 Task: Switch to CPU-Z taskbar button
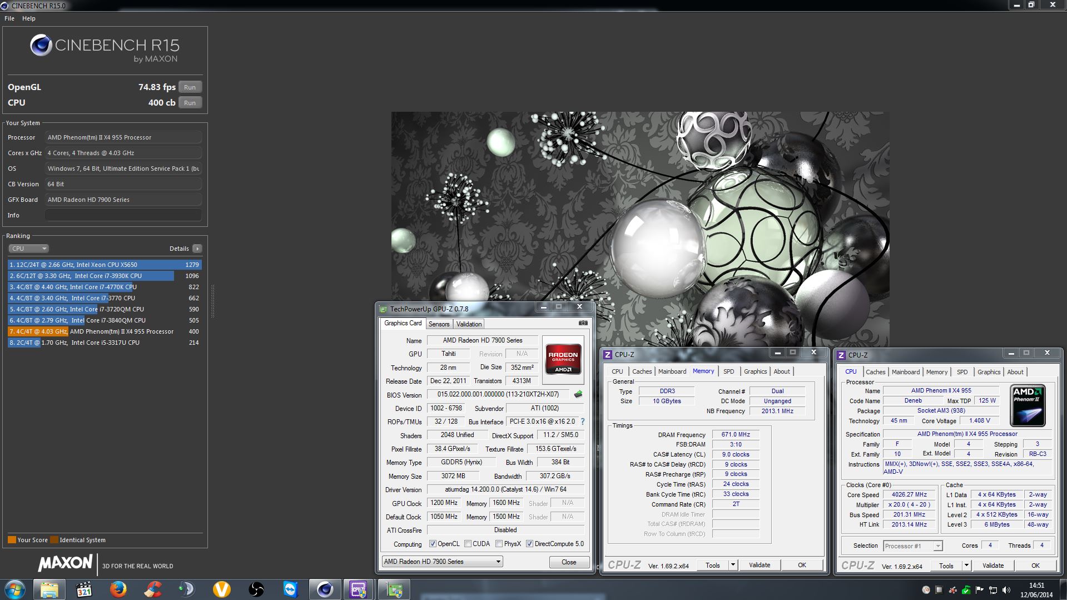359,589
